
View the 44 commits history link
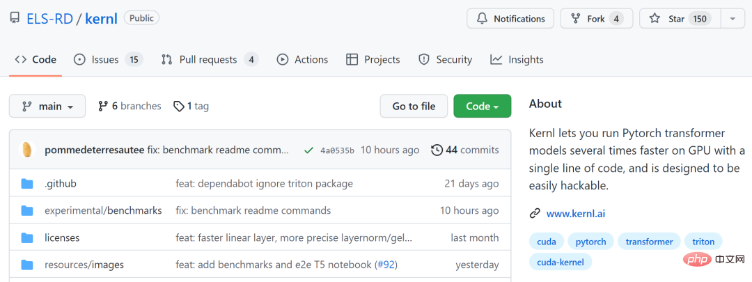click(465, 150)
